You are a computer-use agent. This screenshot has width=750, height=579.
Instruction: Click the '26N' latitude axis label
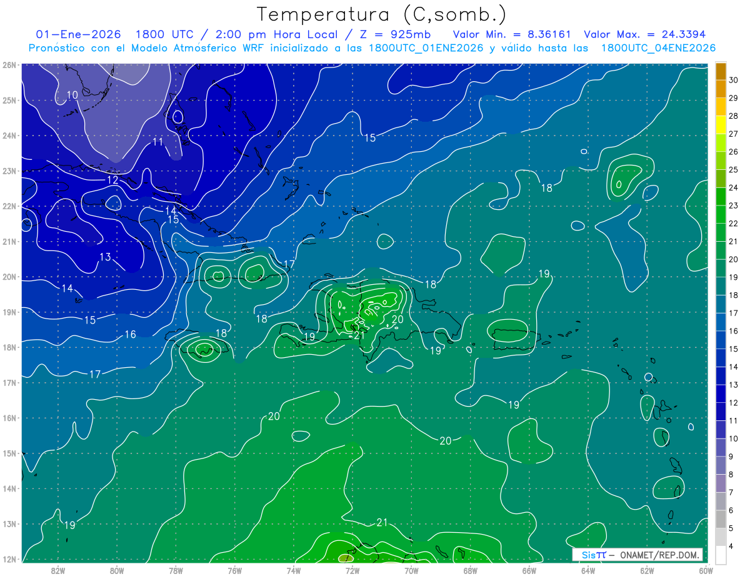pos(9,65)
